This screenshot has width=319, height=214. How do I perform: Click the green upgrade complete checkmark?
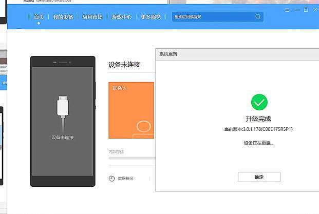259,102
